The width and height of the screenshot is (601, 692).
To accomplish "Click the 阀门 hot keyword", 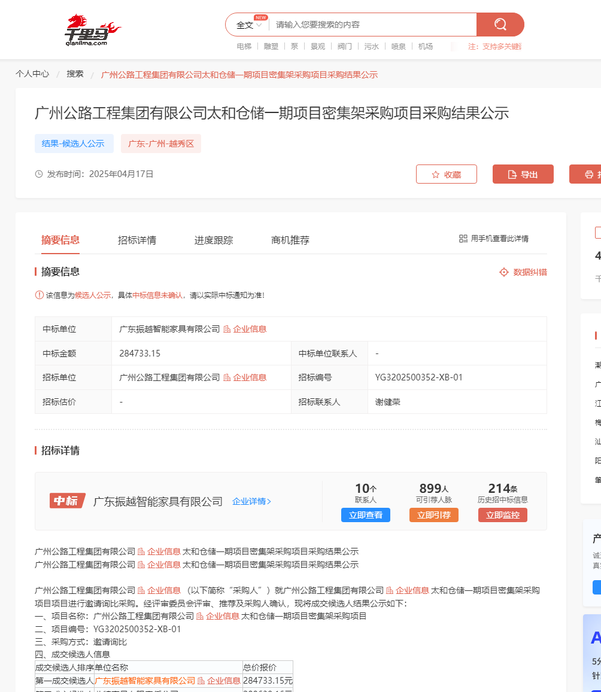I will click(x=345, y=46).
